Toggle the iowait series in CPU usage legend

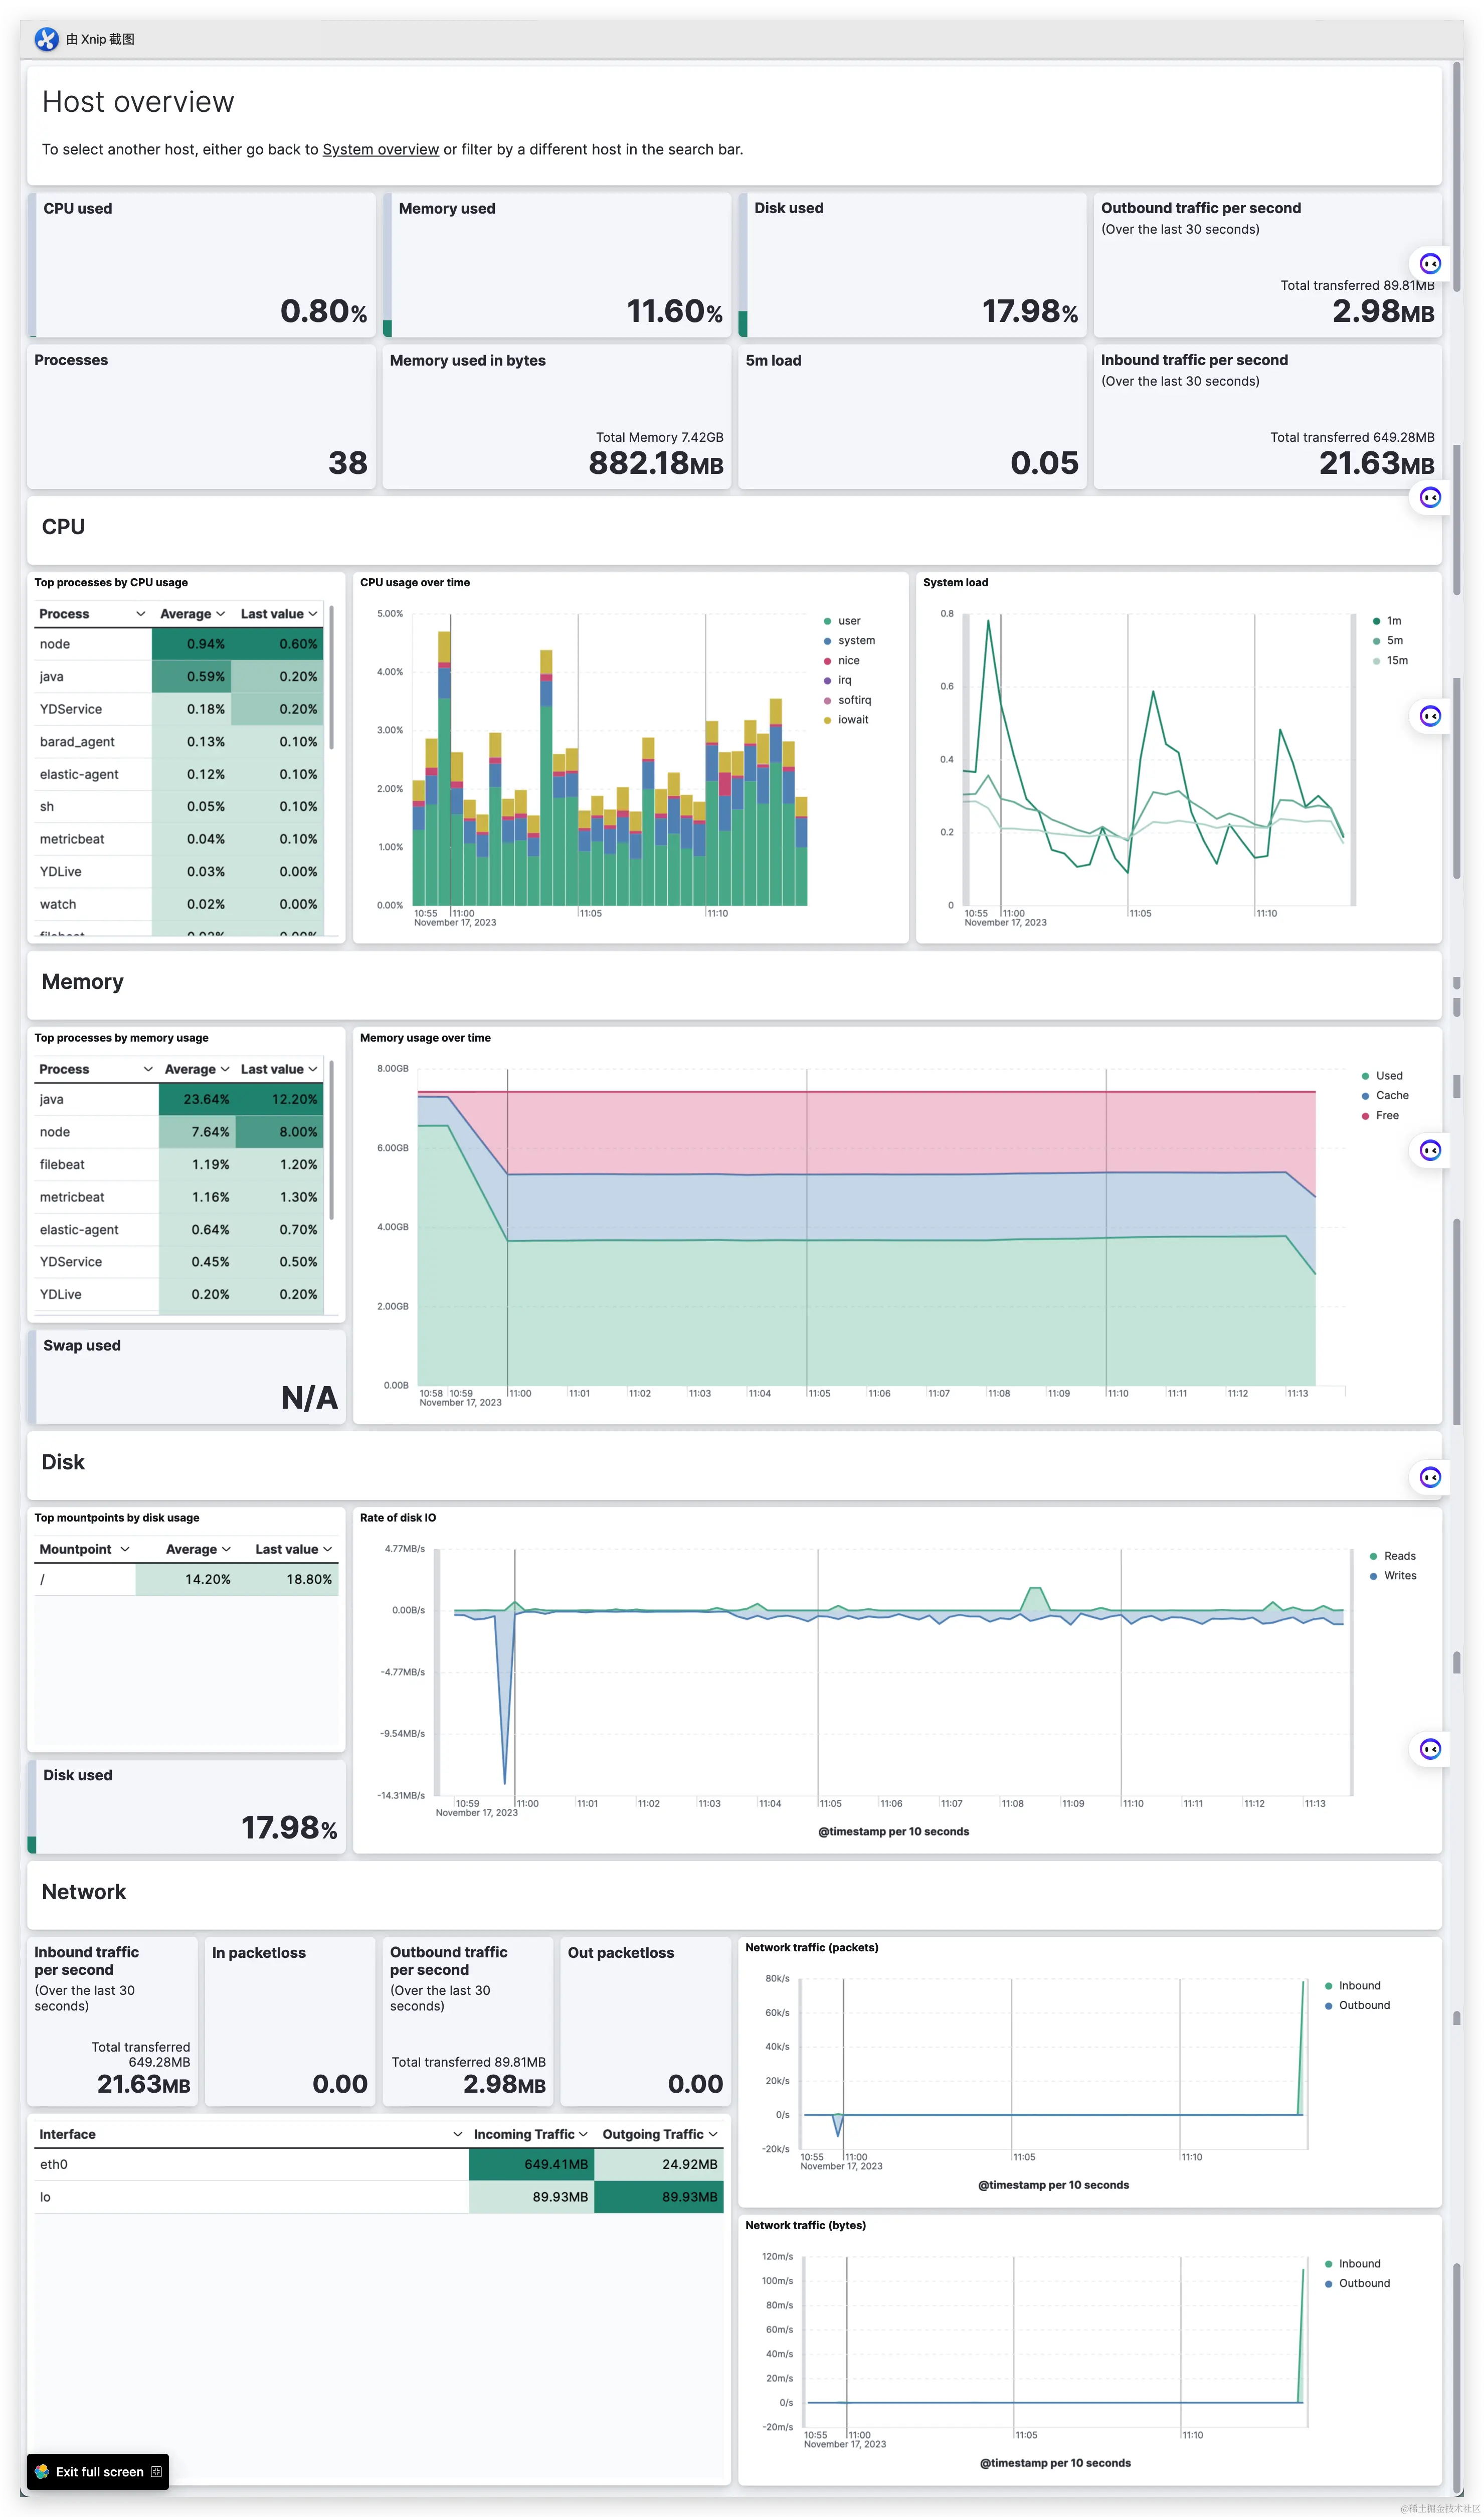point(852,720)
